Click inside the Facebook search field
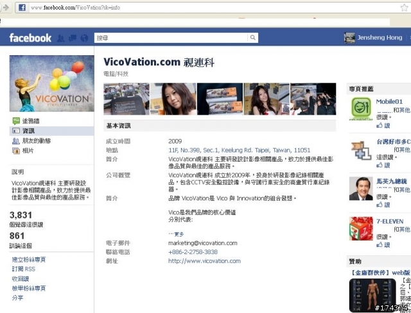411x313 pixels. 171,38
